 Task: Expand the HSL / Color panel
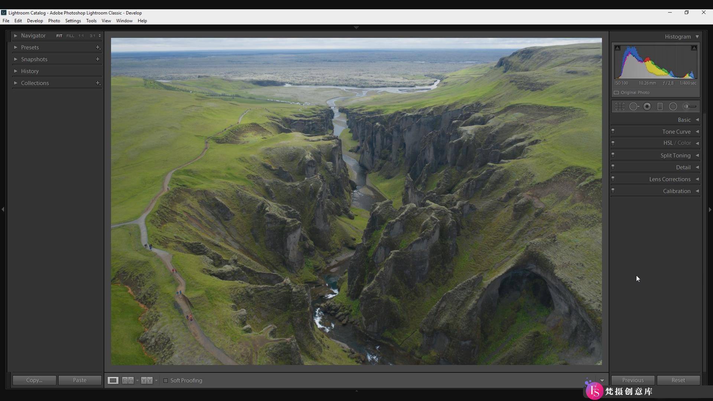697,143
